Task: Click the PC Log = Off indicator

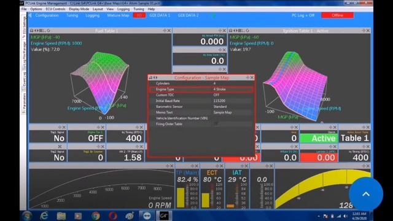Action: (x=303, y=15)
